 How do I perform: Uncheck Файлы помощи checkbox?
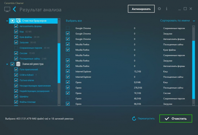click(16, 102)
